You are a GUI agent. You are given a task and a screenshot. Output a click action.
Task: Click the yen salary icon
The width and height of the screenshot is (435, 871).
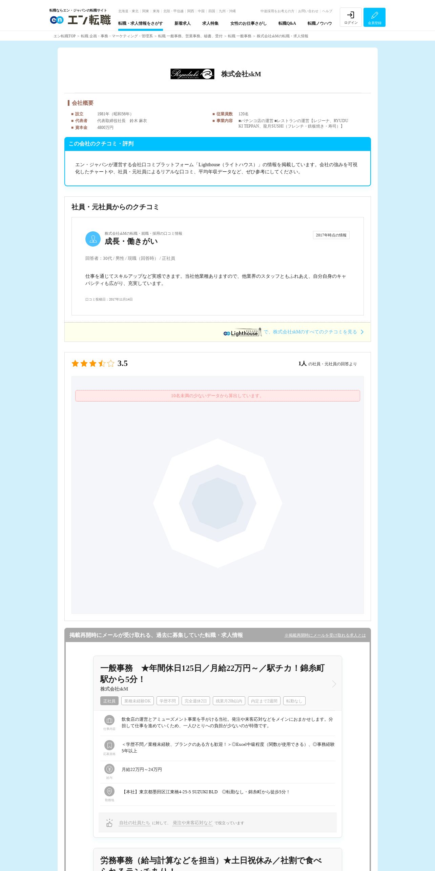(x=109, y=769)
